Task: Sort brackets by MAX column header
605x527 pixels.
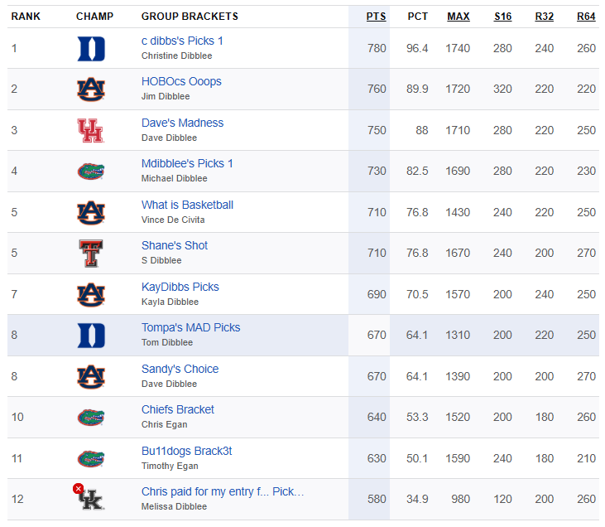Action: (x=459, y=17)
